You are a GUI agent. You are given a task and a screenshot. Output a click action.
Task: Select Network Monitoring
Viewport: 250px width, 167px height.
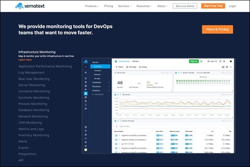pos(33,116)
